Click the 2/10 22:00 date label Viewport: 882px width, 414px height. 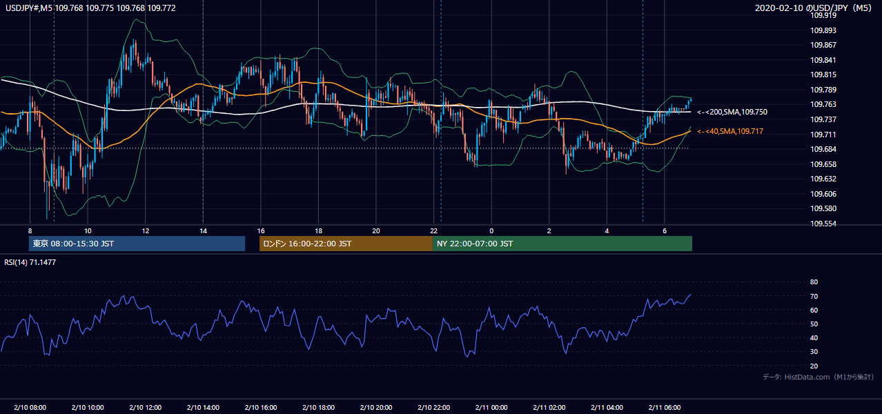[x=434, y=407]
